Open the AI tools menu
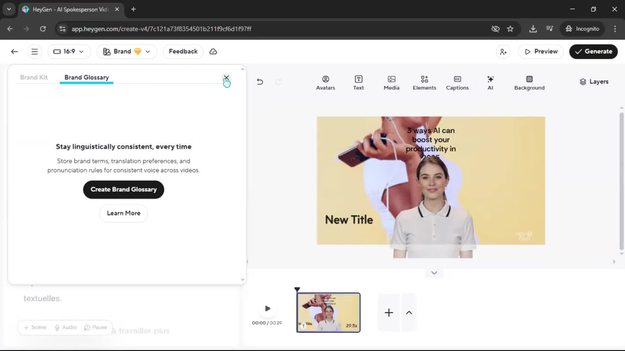 point(490,83)
